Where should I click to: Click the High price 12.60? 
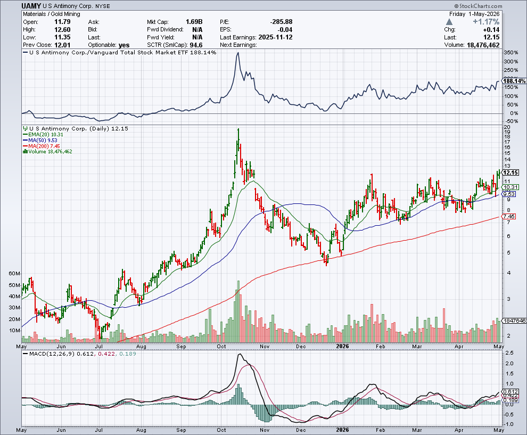[62, 30]
